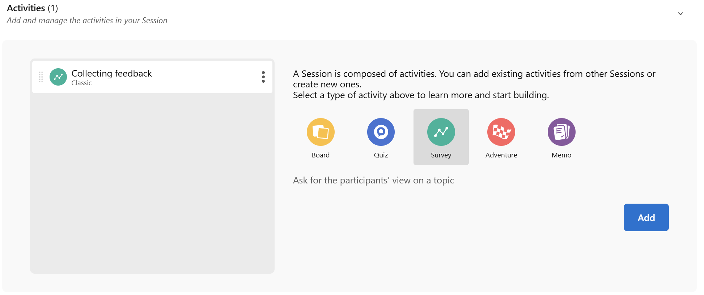Grab the Collecting feedback drag handle
704x295 pixels.
click(41, 77)
